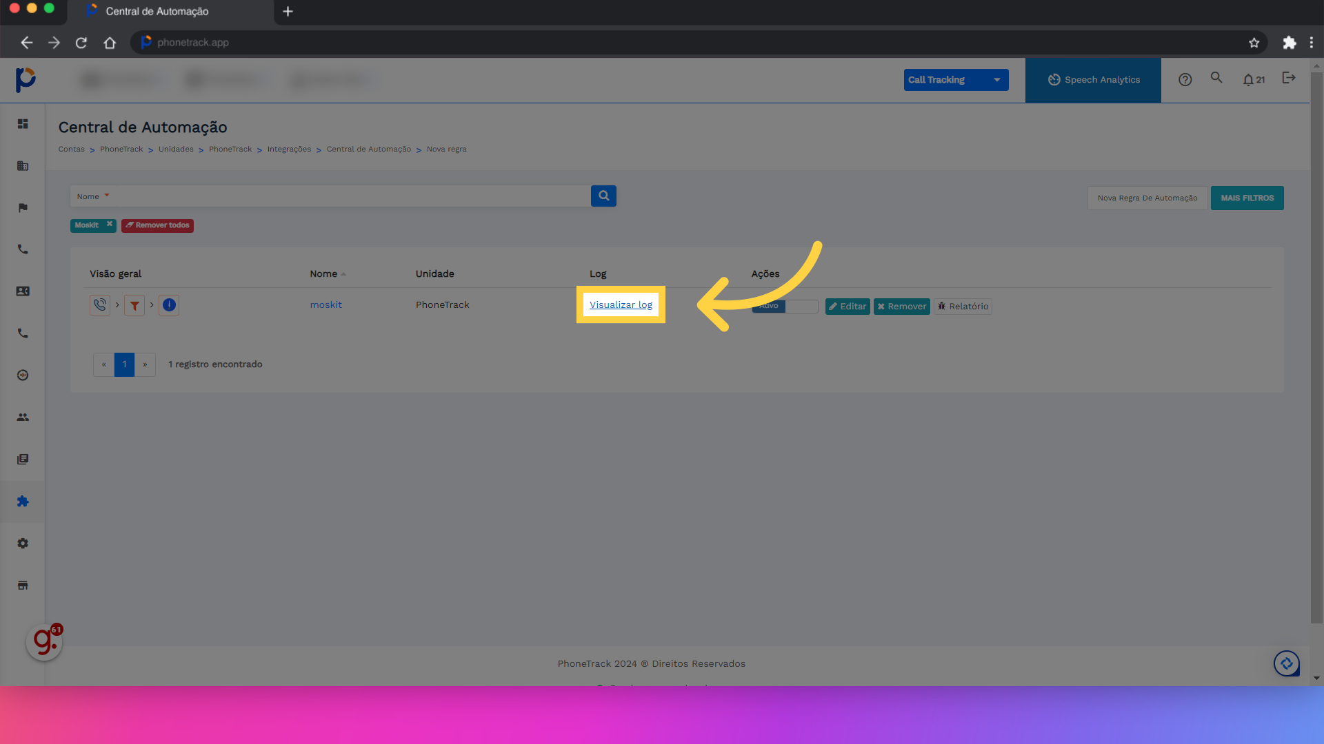
Task: Click the header magnifier search icon
Action: [x=1216, y=78]
